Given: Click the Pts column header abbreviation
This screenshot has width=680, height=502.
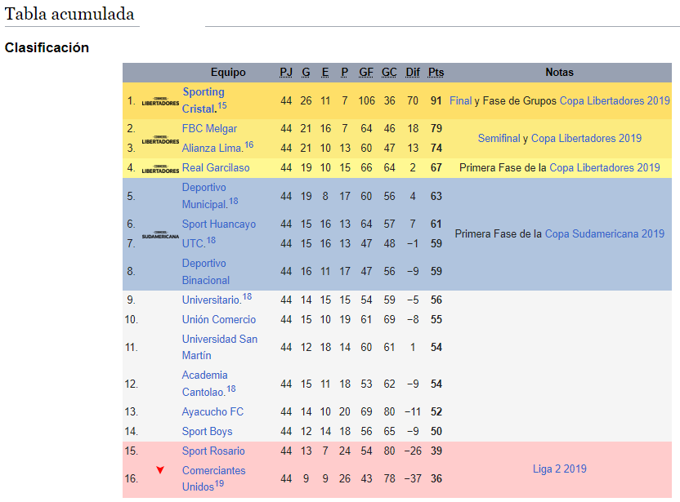Looking at the screenshot, I should 436,73.
